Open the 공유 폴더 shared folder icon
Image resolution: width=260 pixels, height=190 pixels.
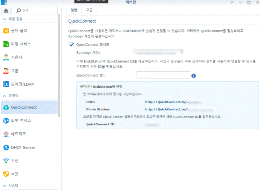click(x=6, y=31)
